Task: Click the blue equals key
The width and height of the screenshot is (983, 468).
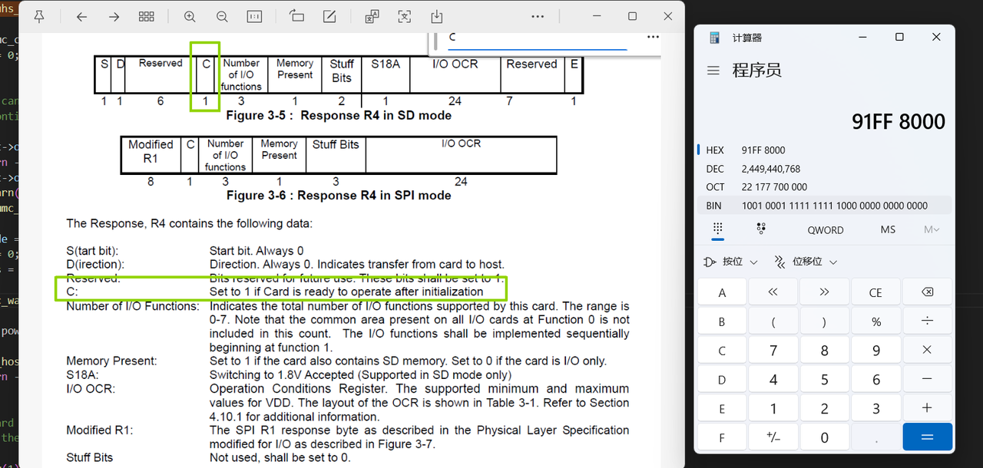Action: [928, 437]
